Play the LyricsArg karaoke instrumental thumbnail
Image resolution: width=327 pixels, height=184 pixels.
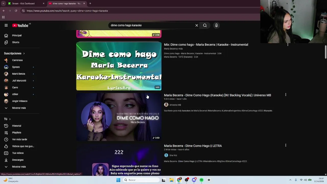coord(119,66)
